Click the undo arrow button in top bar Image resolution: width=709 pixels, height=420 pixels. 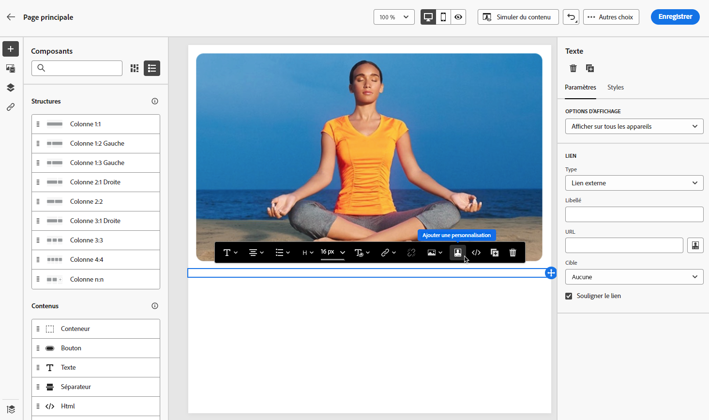[x=571, y=17]
